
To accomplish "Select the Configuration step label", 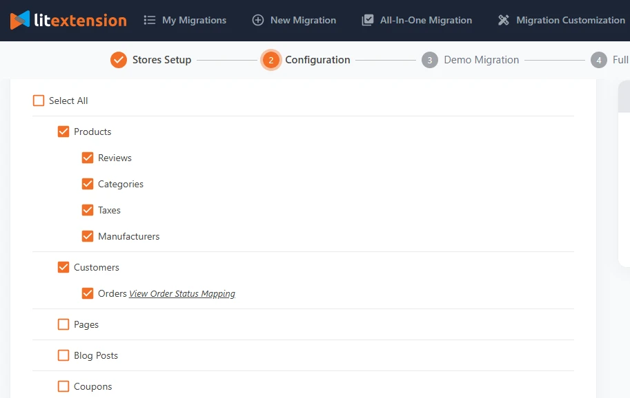I will (x=317, y=60).
